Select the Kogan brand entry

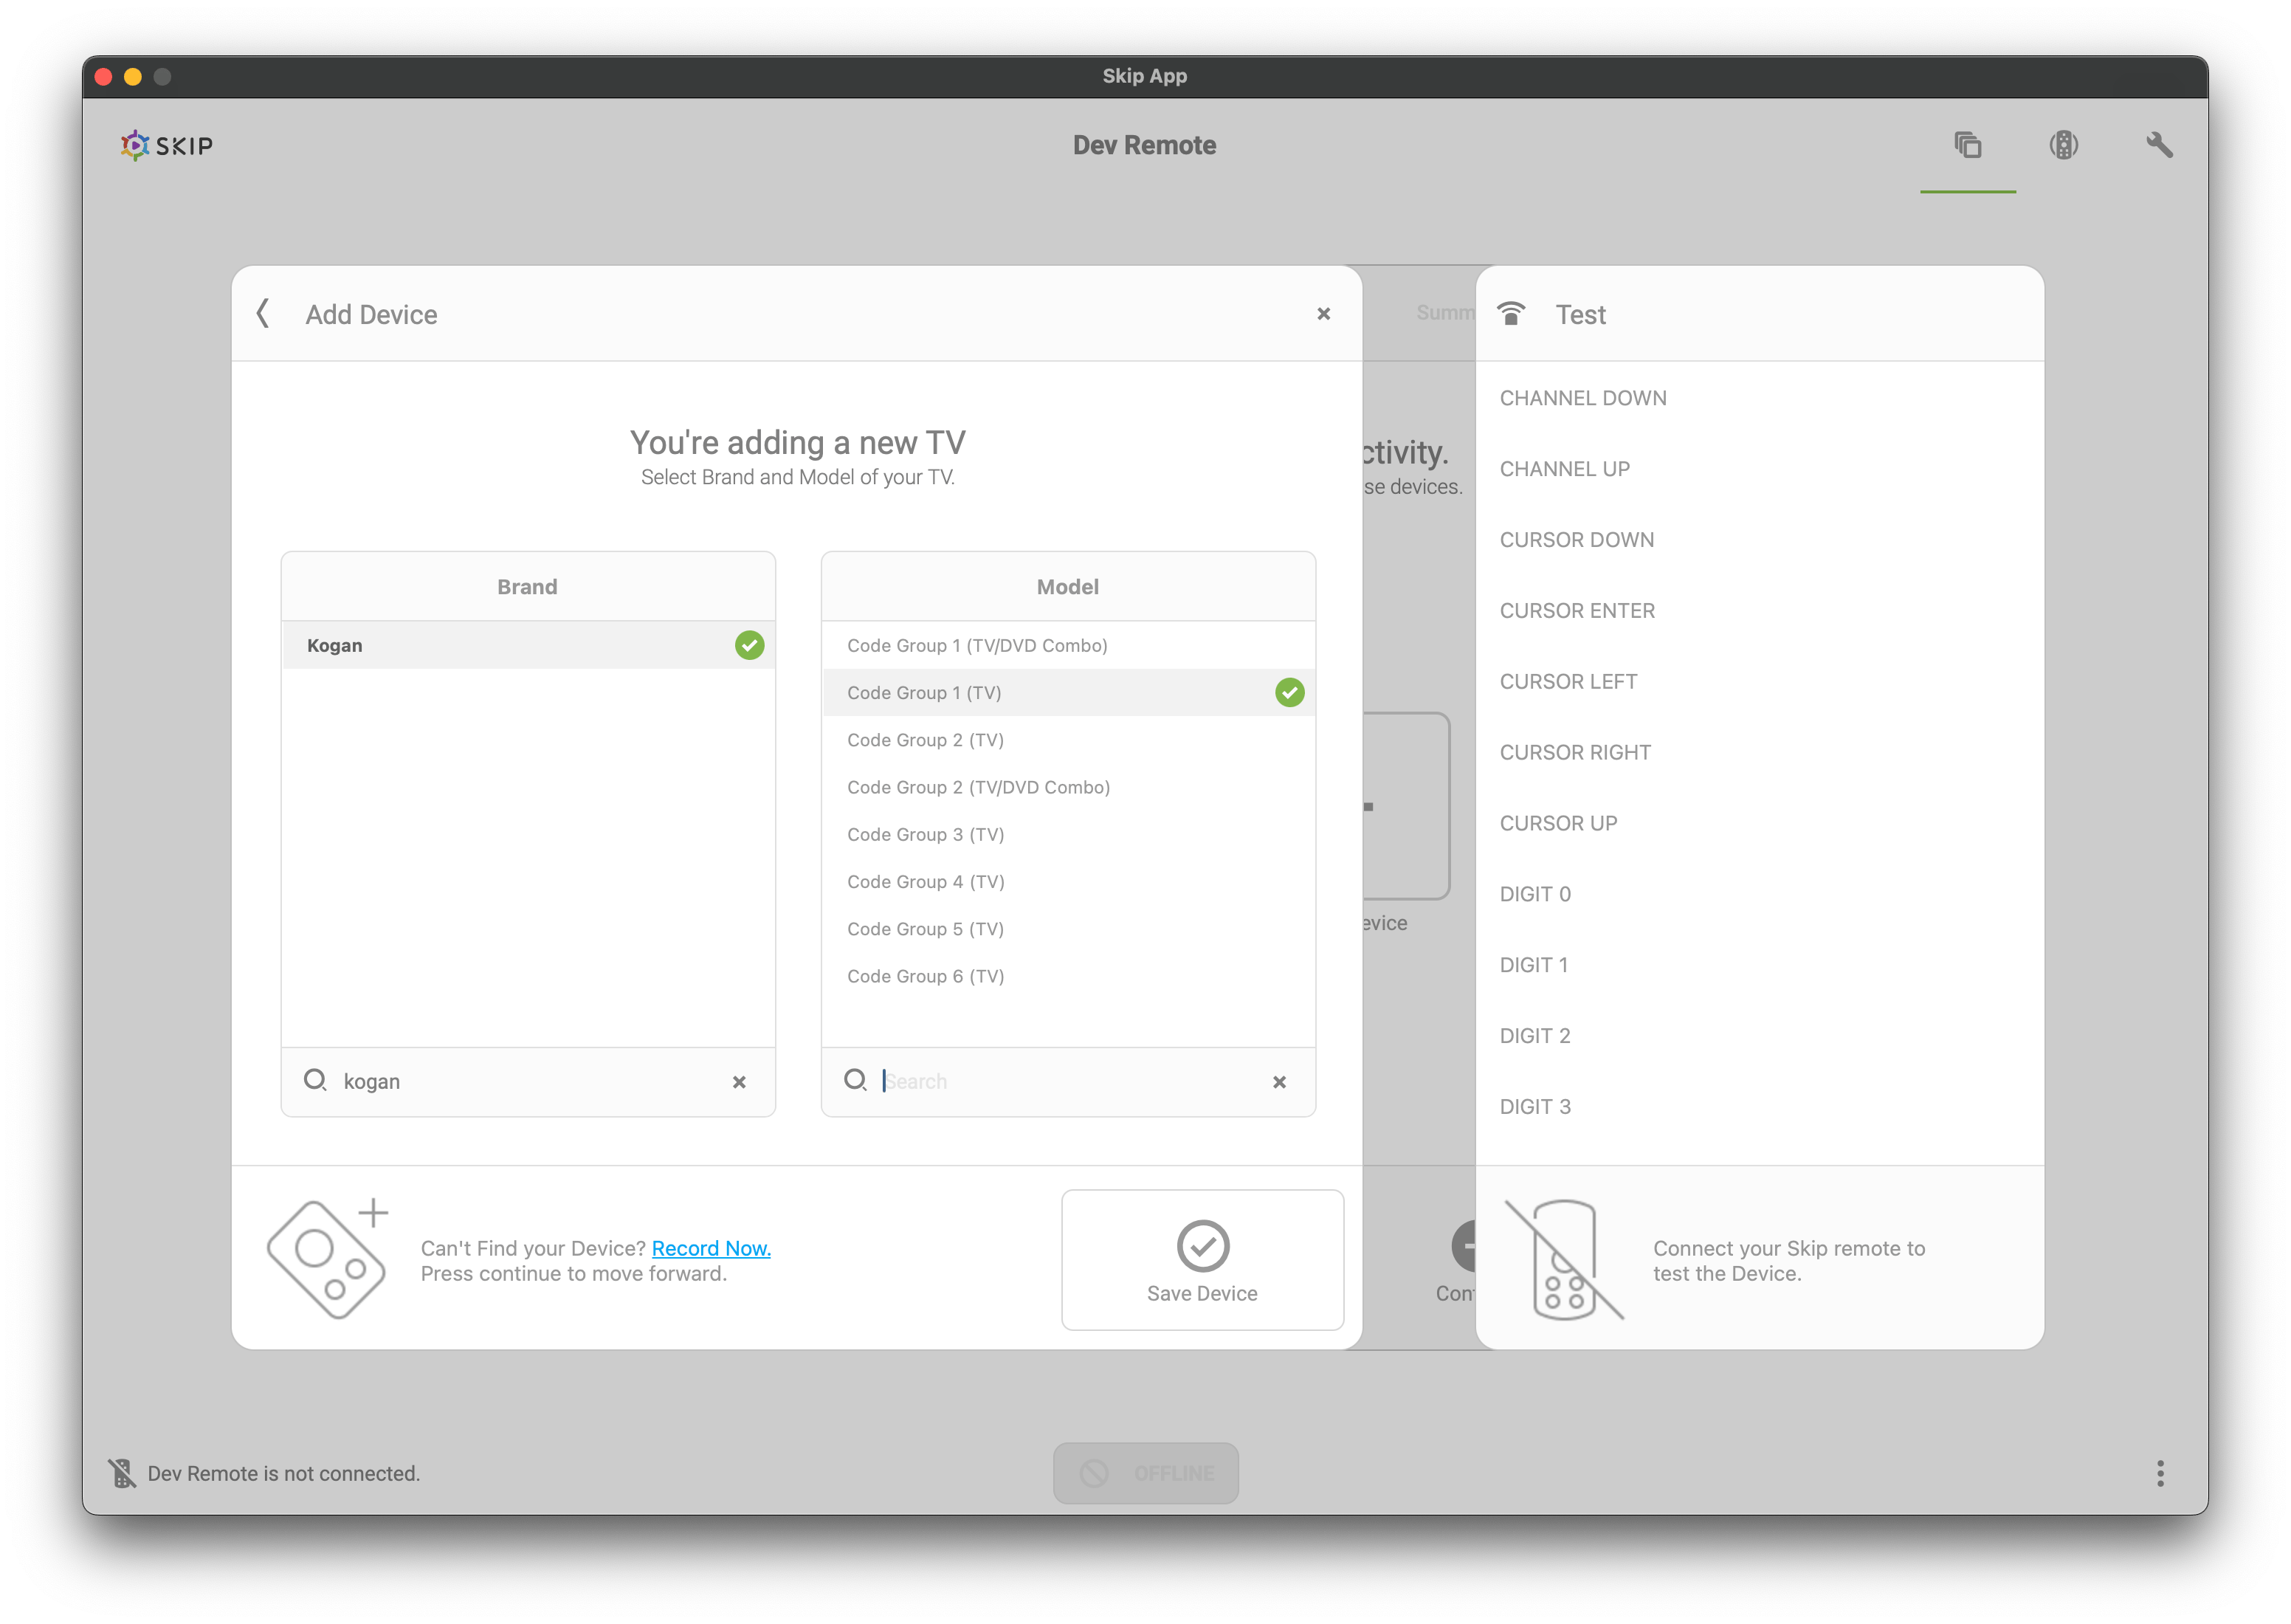click(528, 646)
